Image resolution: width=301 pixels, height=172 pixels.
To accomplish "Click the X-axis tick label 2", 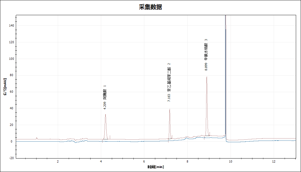I will [58, 161].
